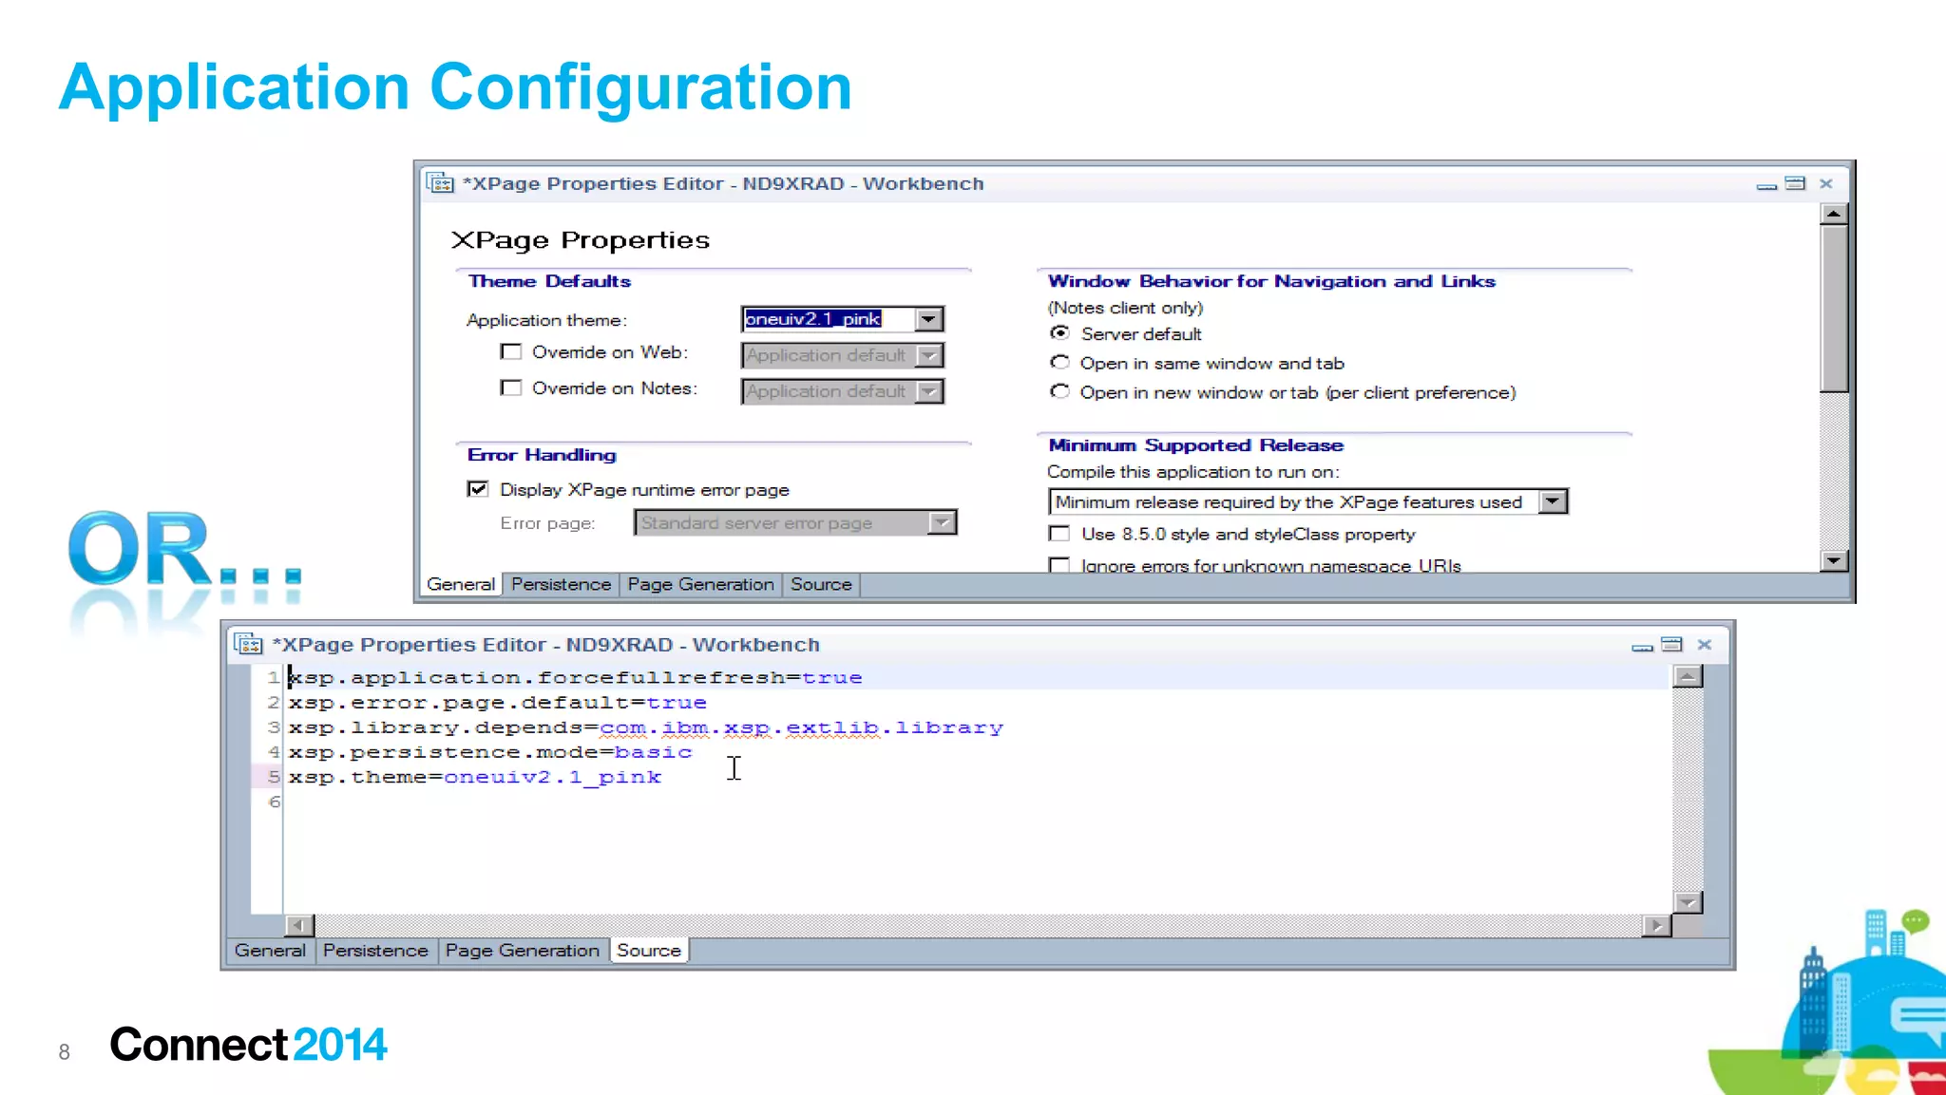Maximize the upper XPage Properties Editor window
Screen dimensions: 1946x1095
(x=1795, y=183)
